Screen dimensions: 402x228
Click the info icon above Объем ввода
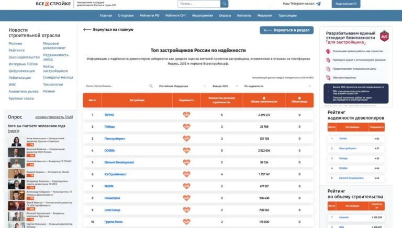point(299,98)
